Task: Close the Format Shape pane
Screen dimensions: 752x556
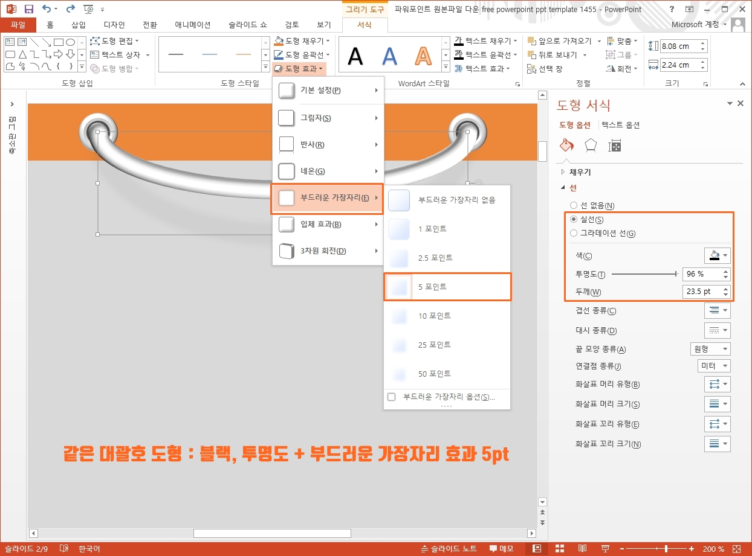Action: click(x=741, y=104)
